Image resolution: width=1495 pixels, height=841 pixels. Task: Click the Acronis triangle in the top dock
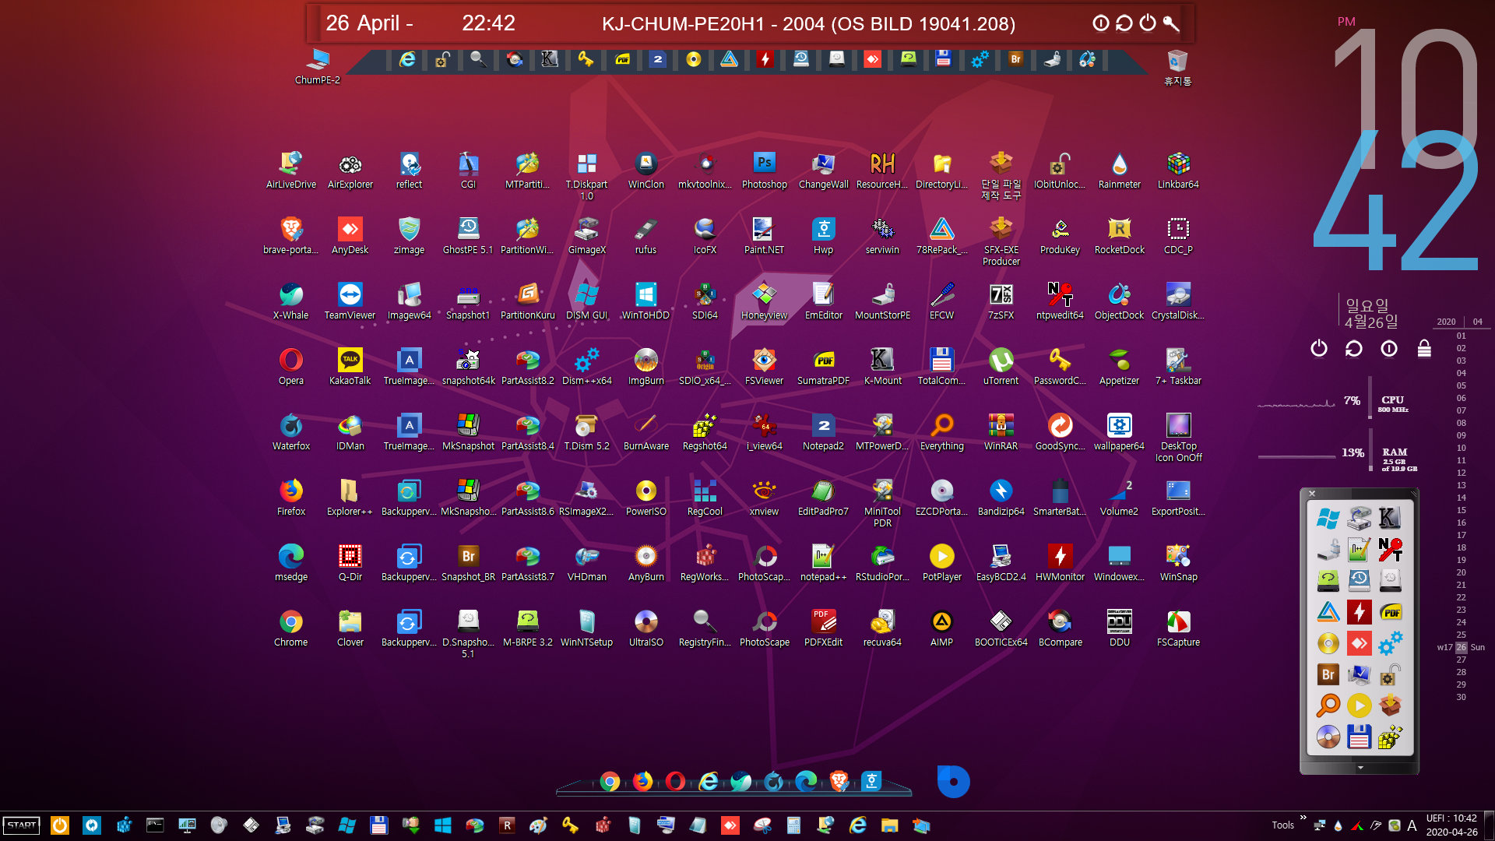click(x=729, y=59)
